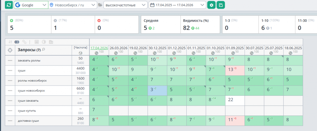Image resolution: width=317 pixels, height=131 pixels.
Task: Click the crosshair target icon in header
Action: point(10,50)
